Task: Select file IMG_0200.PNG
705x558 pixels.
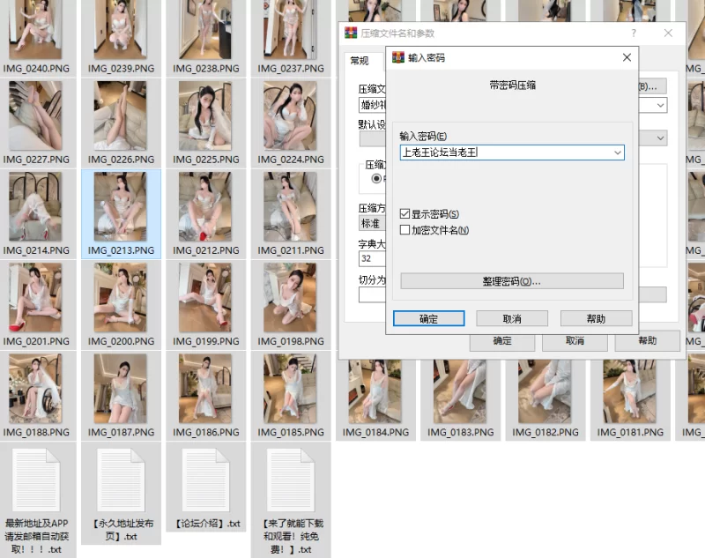Action: tap(121, 305)
